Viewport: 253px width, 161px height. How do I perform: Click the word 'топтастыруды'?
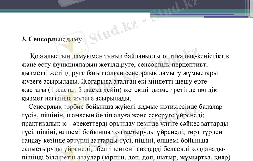(x=133, y=132)
